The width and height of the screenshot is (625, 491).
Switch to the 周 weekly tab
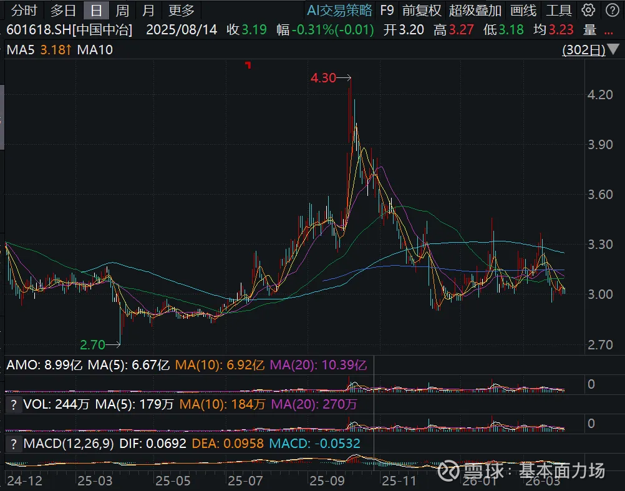(122, 11)
